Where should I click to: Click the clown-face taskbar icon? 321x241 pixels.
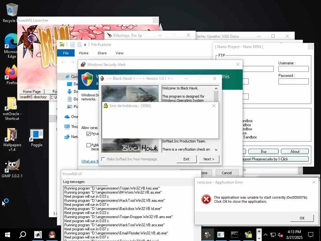[208, 235]
